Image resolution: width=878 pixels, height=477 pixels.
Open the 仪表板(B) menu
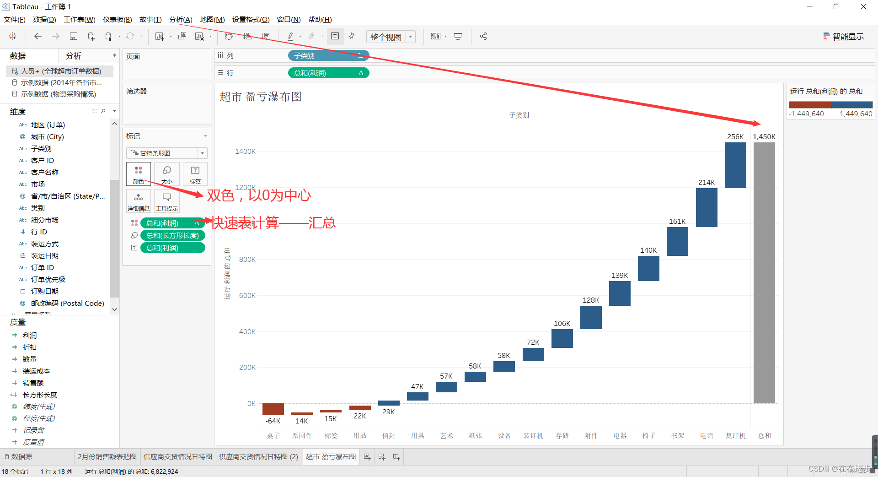pyautogui.click(x=118, y=19)
